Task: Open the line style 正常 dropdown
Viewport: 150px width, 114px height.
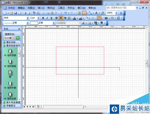Action: tap(28, 23)
